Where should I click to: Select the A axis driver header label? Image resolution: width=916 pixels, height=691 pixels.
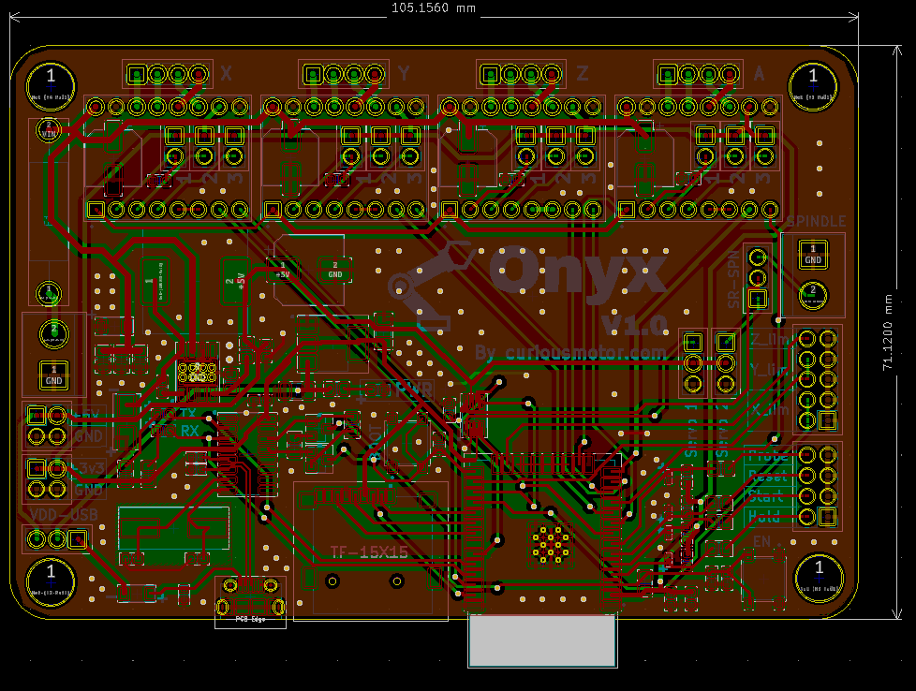click(x=759, y=74)
